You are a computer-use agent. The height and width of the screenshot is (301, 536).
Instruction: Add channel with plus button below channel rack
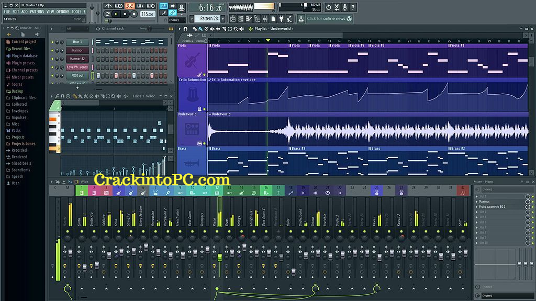[77, 87]
